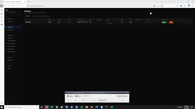
Task: Show hidden system tray icons
Action: (177, 107)
